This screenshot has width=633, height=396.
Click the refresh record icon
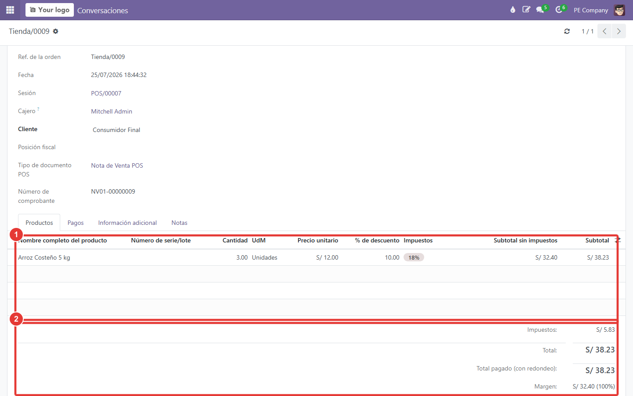(567, 31)
